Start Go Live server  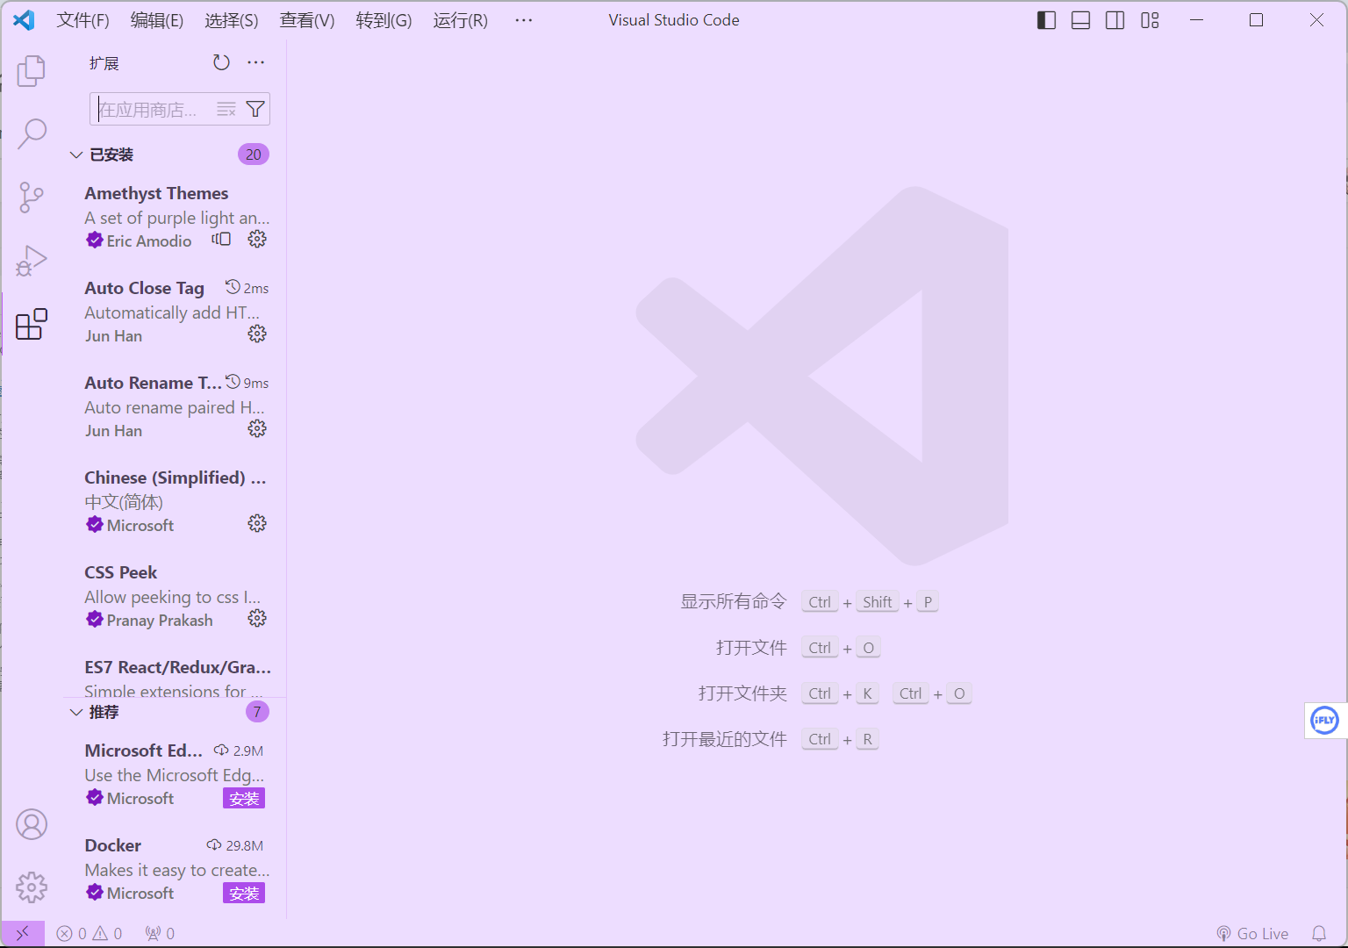click(1252, 933)
